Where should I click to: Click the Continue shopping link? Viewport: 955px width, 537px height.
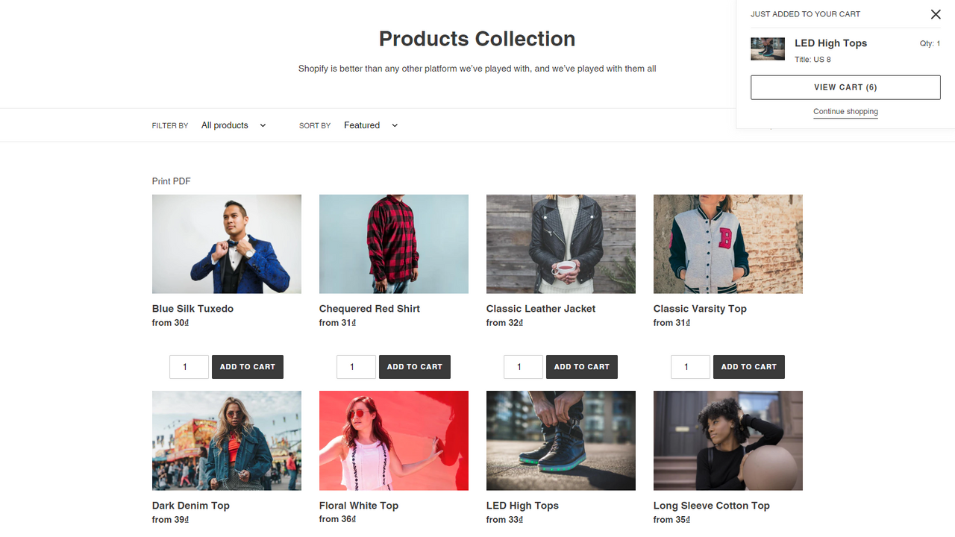click(x=845, y=111)
